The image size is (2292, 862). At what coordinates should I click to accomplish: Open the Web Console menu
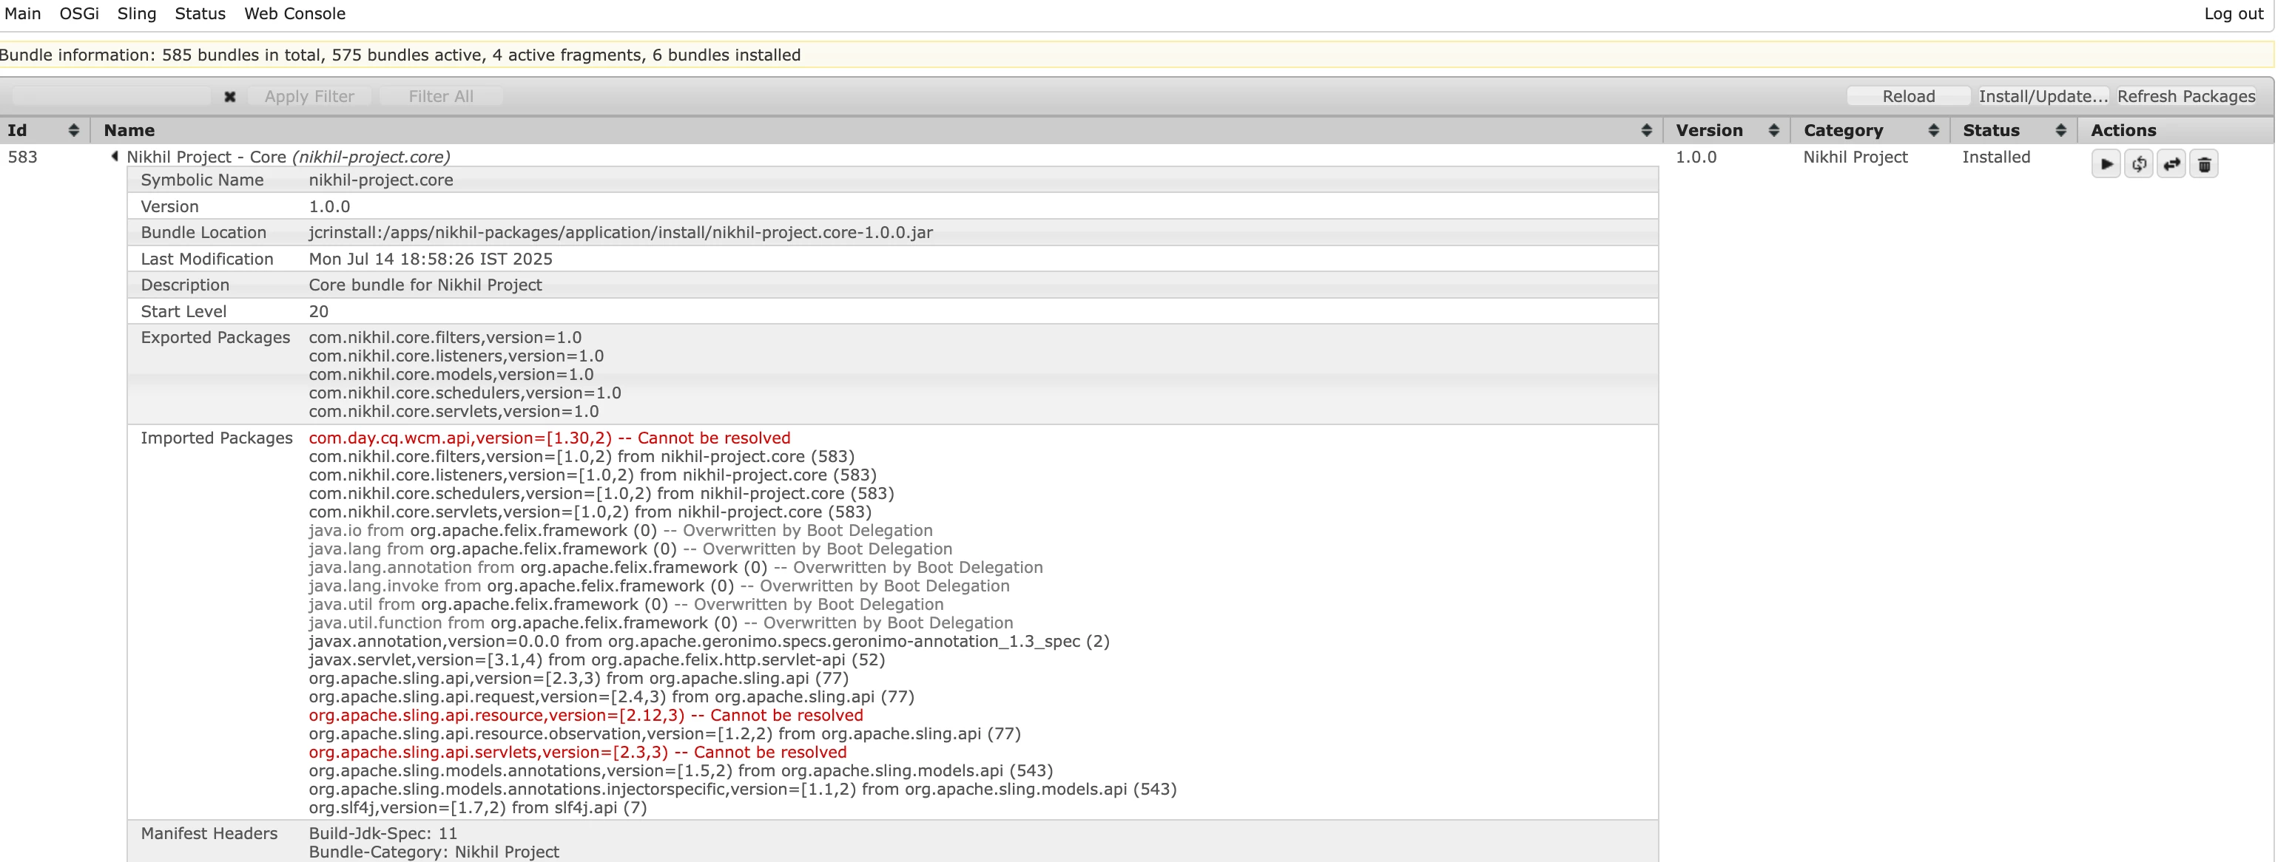tap(294, 14)
